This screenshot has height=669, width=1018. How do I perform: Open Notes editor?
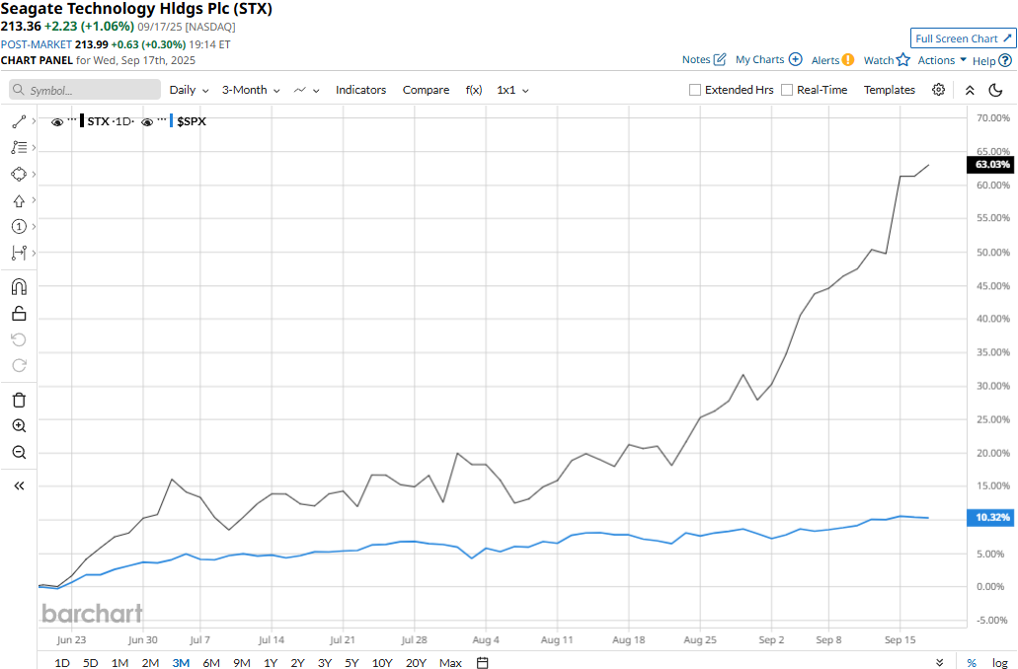(704, 60)
